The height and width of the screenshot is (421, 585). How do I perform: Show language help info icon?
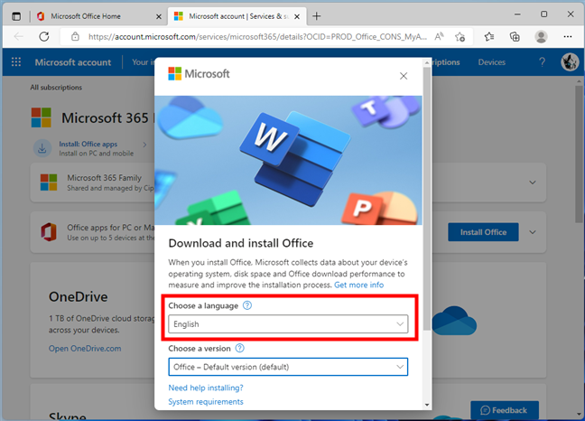coord(247,305)
